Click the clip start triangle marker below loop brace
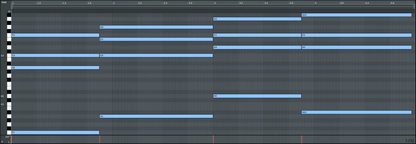 (12, 8)
